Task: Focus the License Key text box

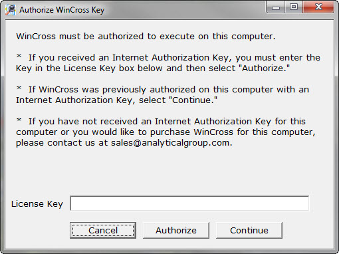Action: (189, 203)
